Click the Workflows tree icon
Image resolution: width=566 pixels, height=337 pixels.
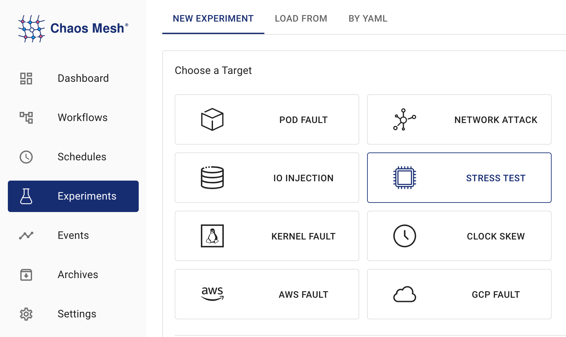[26, 118]
